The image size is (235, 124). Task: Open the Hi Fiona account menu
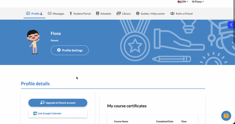click(x=198, y=2)
